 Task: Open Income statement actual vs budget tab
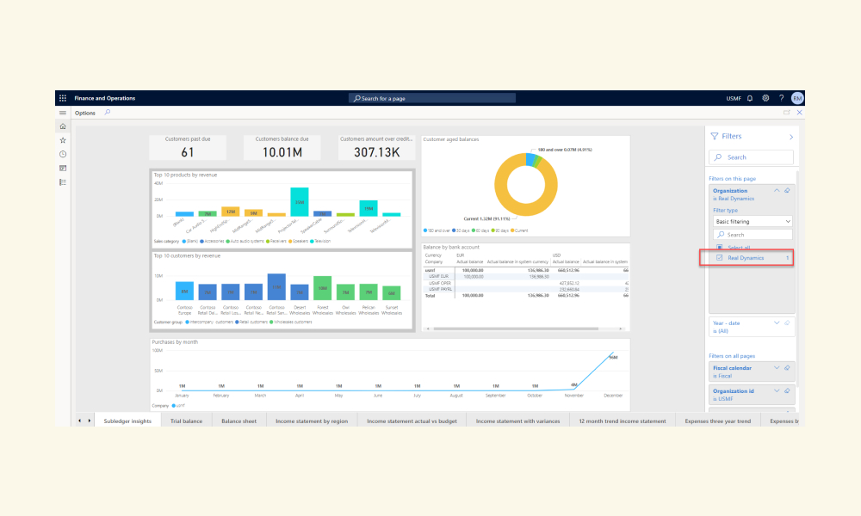412,421
